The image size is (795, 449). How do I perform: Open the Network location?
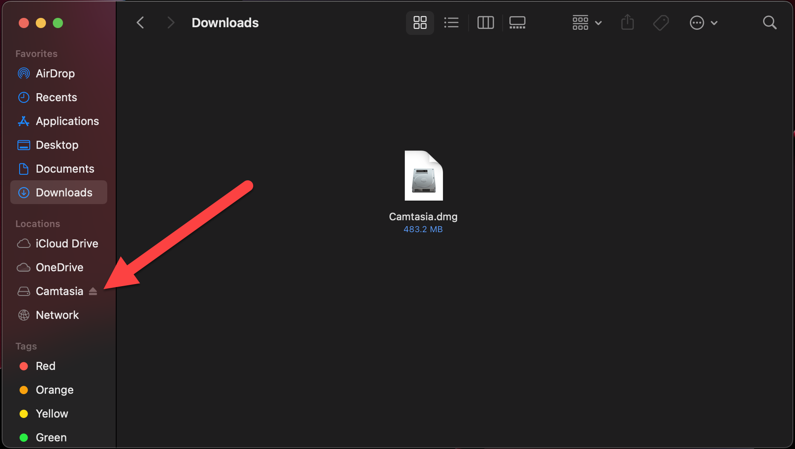tap(57, 315)
